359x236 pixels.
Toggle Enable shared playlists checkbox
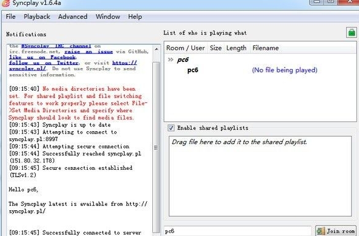pyautogui.click(x=171, y=128)
